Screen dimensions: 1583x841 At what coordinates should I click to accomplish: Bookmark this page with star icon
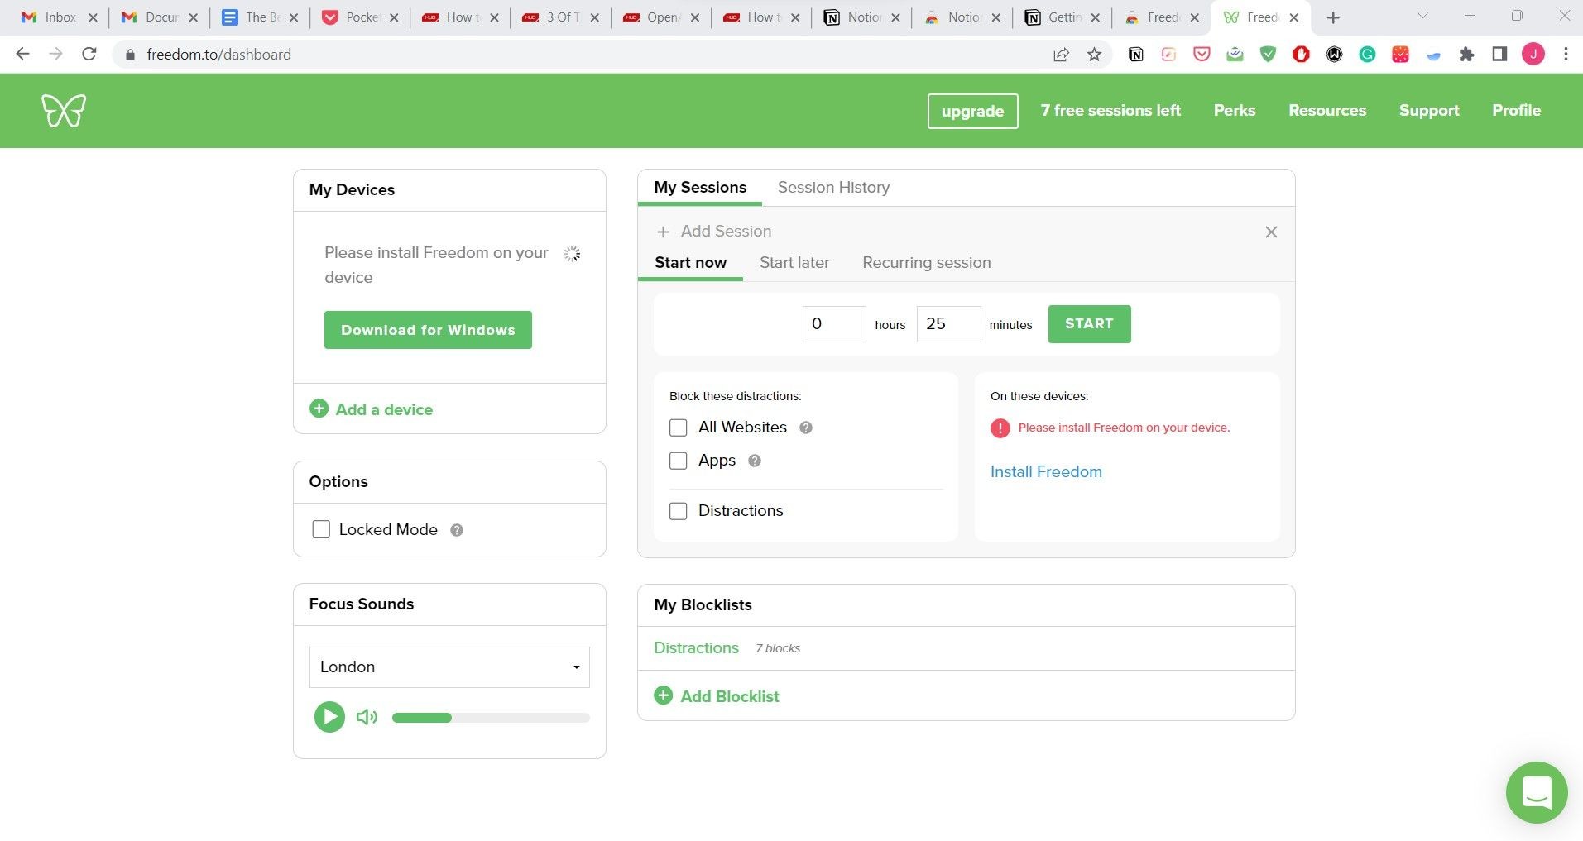[1094, 55]
